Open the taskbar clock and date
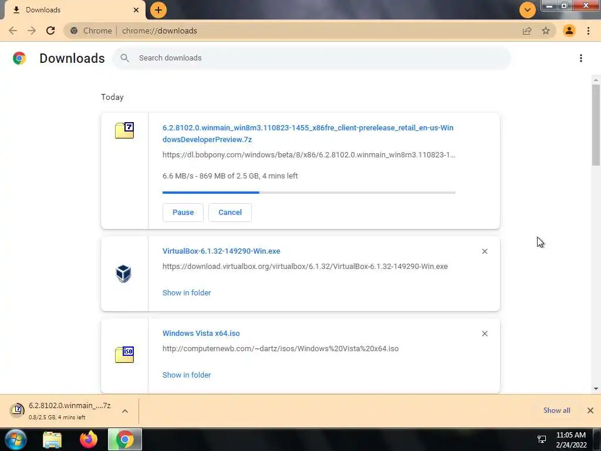The width and height of the screenshot is (601, 451). [x=571, y=440]
